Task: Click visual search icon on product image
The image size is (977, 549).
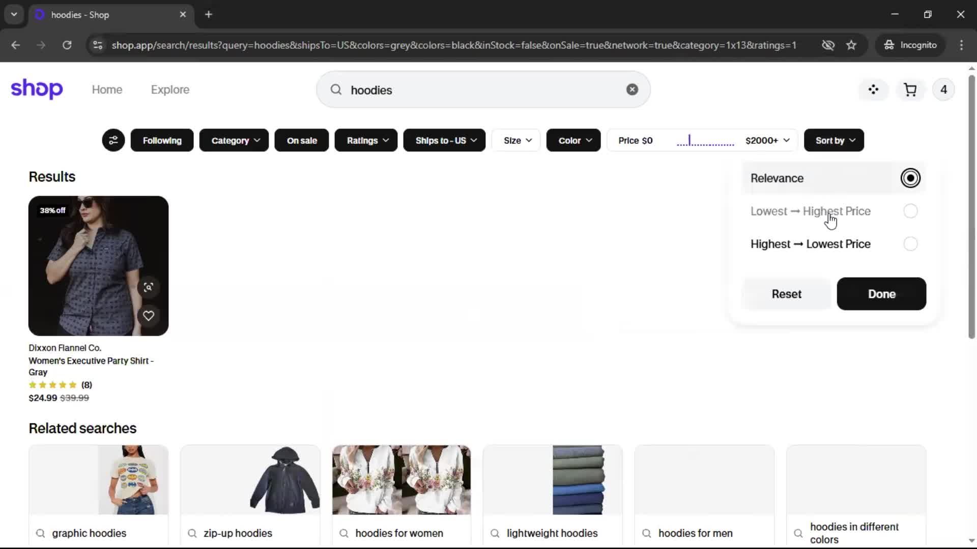Action: coord(148,287)
